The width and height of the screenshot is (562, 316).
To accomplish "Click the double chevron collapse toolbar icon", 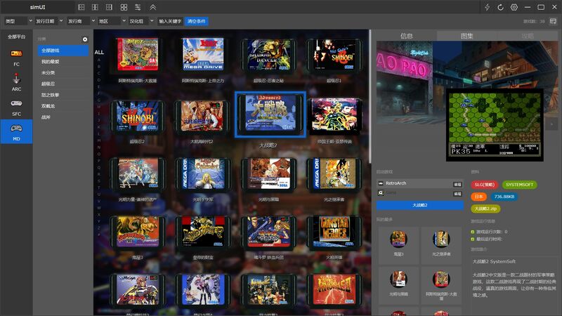I will (153, 7).
